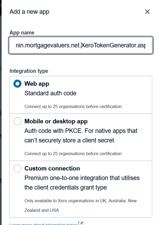Viewport: 158px width, 225px height.
Task: Click the App name field label
Action: pyautogui.click(x=22, y=32)
